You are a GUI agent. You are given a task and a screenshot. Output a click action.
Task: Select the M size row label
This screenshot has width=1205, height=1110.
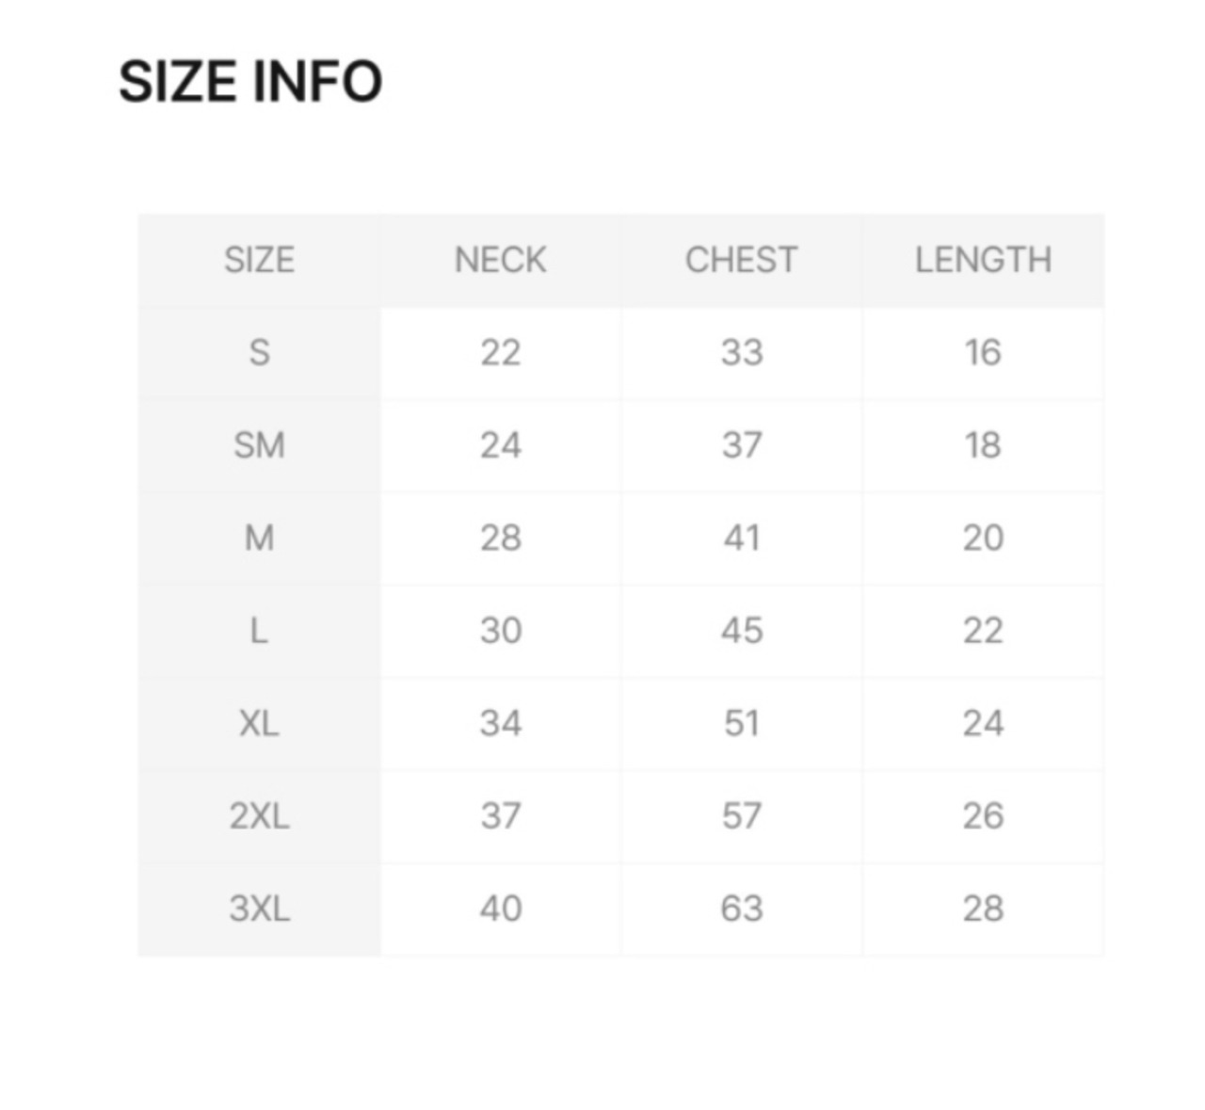259,538
